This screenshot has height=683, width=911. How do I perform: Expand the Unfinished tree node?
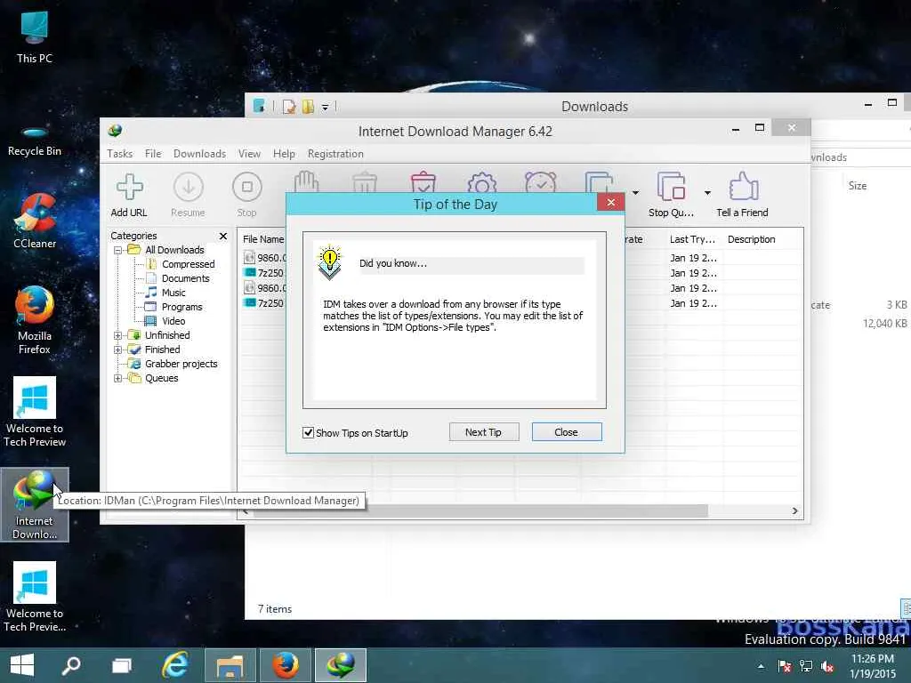coord(118,335)
